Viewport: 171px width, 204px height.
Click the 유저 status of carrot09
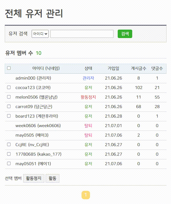point(88,106)
